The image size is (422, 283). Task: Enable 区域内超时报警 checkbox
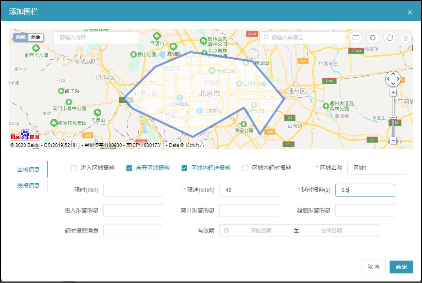tap(245, 168)
